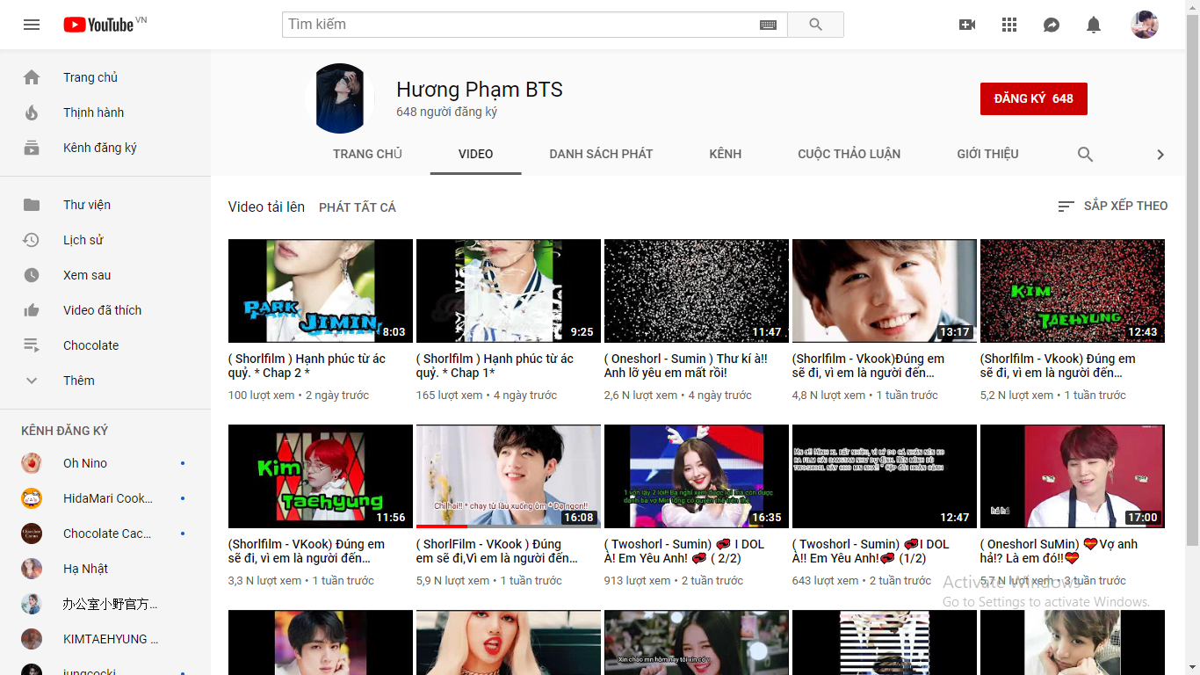Click the sort lines icon beside SẮP XẾP THEO

1066,206
